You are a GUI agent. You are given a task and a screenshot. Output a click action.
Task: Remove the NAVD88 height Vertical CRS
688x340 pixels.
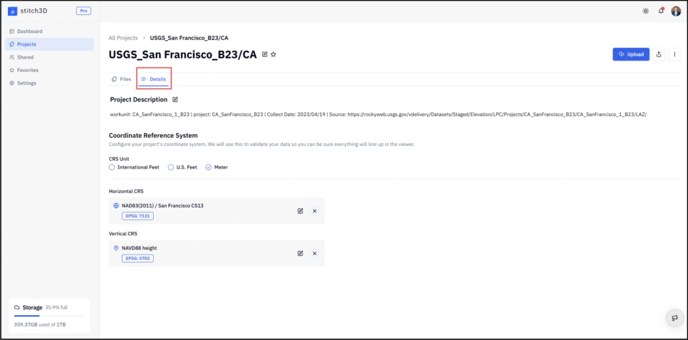(x=314, y=253)
